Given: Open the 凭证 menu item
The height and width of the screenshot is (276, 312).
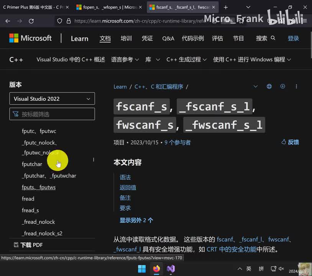Looking at the screenshot, I should pos(147,38).
